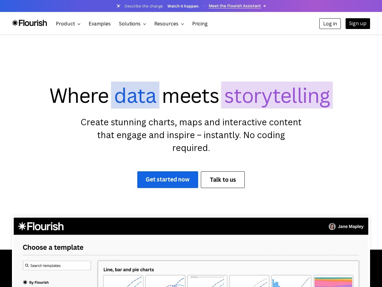Open the Examples page
The width and height of the screenshot is (382, 287).
point(100,24)
